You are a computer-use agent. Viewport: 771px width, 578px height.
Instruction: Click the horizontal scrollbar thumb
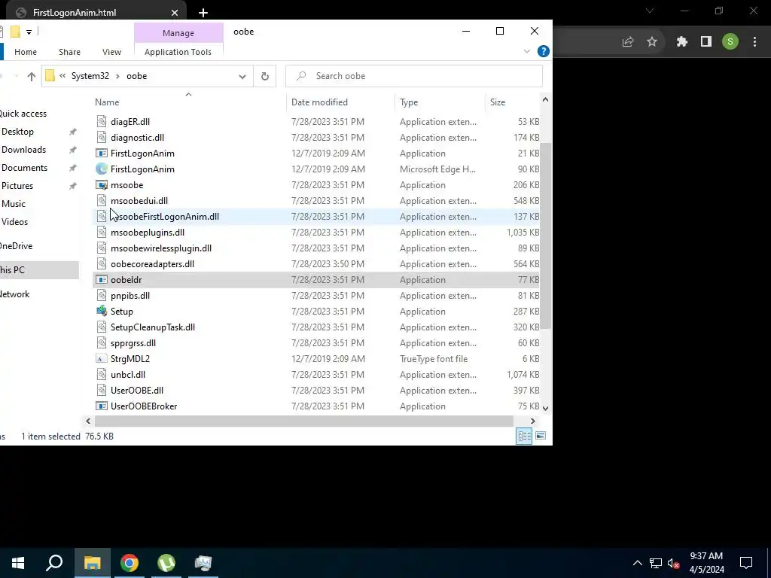[304, 421]
